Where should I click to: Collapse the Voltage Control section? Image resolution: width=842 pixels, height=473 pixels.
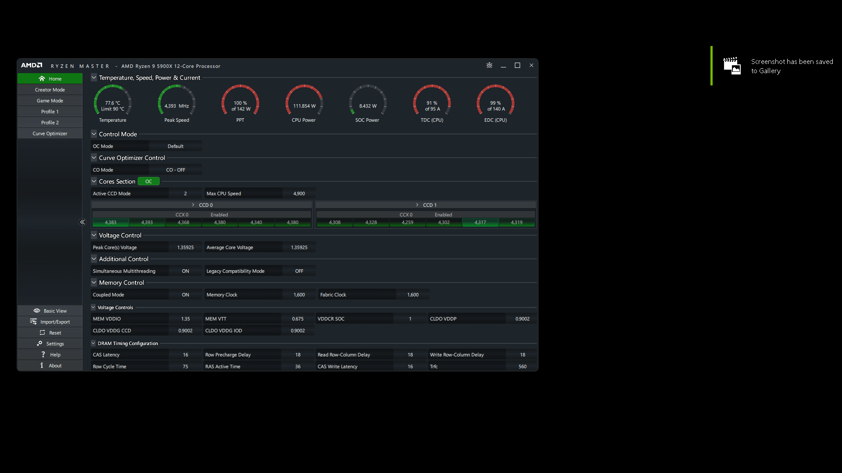(x=94, y=235)
